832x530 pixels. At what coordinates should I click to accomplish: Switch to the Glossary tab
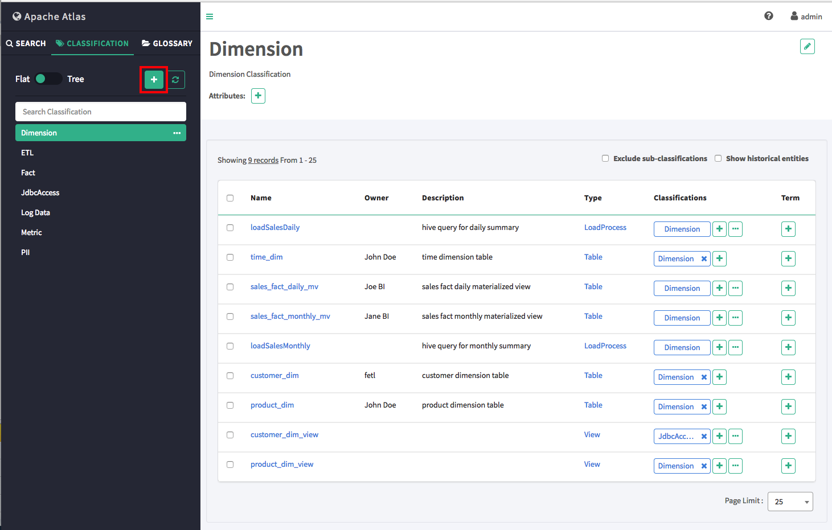(167, 43)
